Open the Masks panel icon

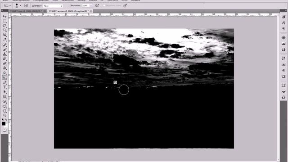click(x=283, y=76)
